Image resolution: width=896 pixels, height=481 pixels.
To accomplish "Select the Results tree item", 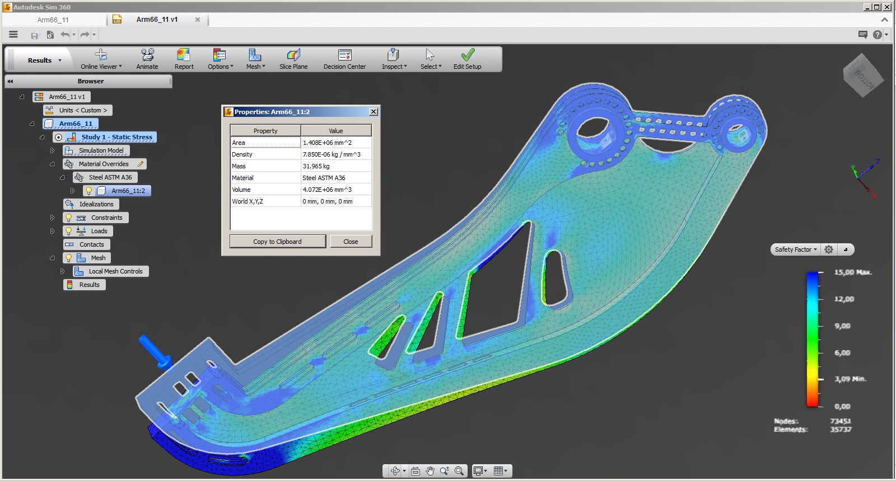I will point(85,285).
